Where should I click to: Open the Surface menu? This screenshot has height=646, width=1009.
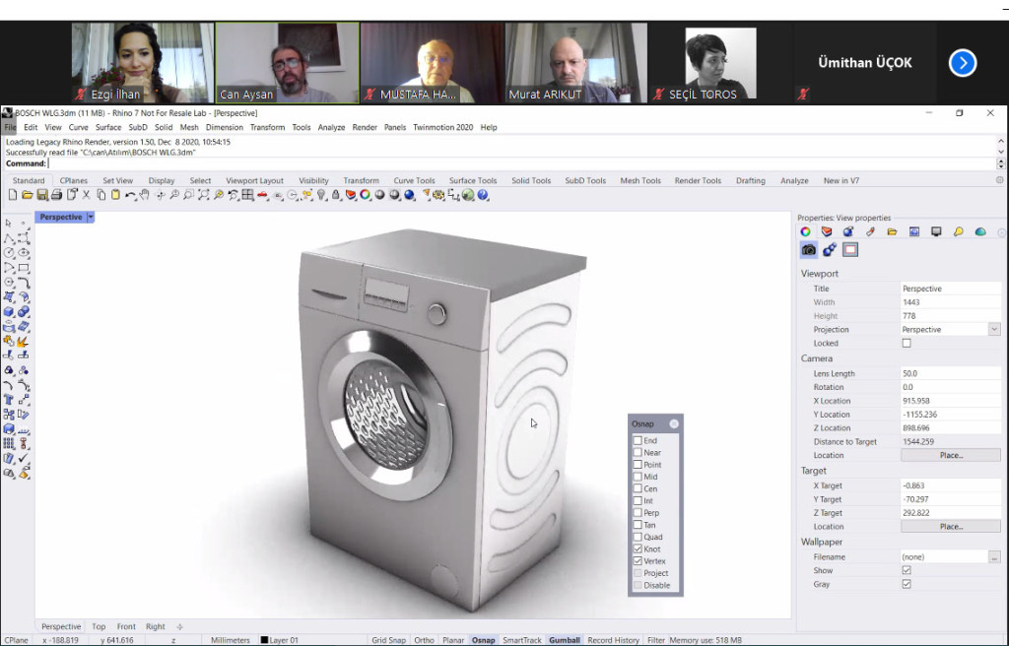108,127
